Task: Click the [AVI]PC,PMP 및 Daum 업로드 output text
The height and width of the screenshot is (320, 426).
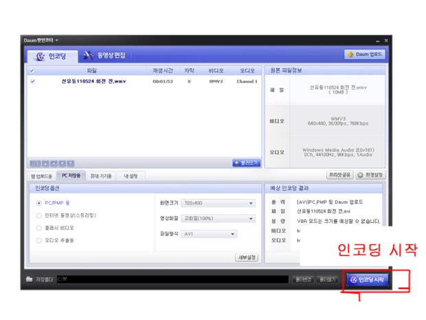Action: tap(330, 202)
